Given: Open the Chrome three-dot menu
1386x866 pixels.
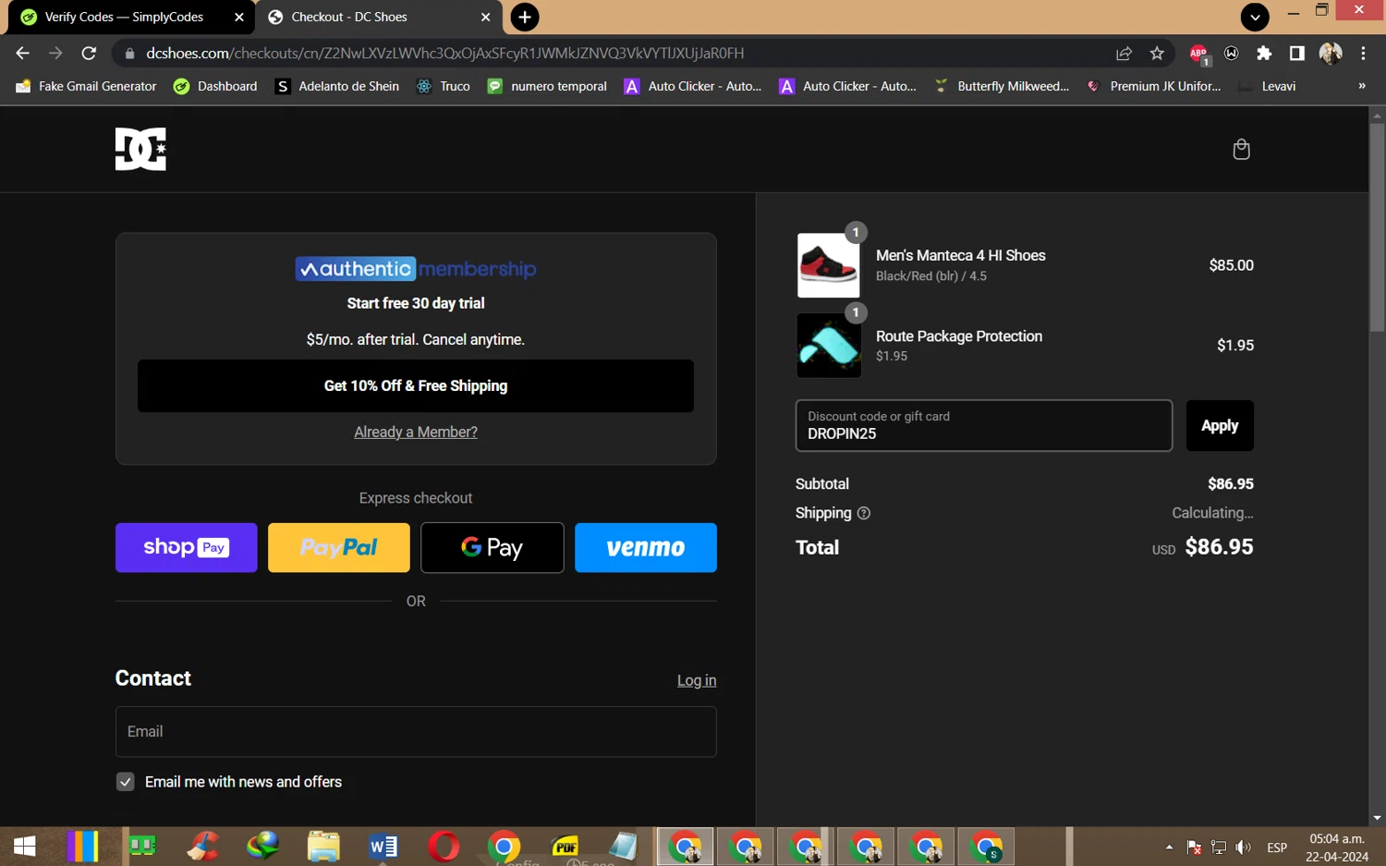Looking at the screenshot, I should [1363, 54].
